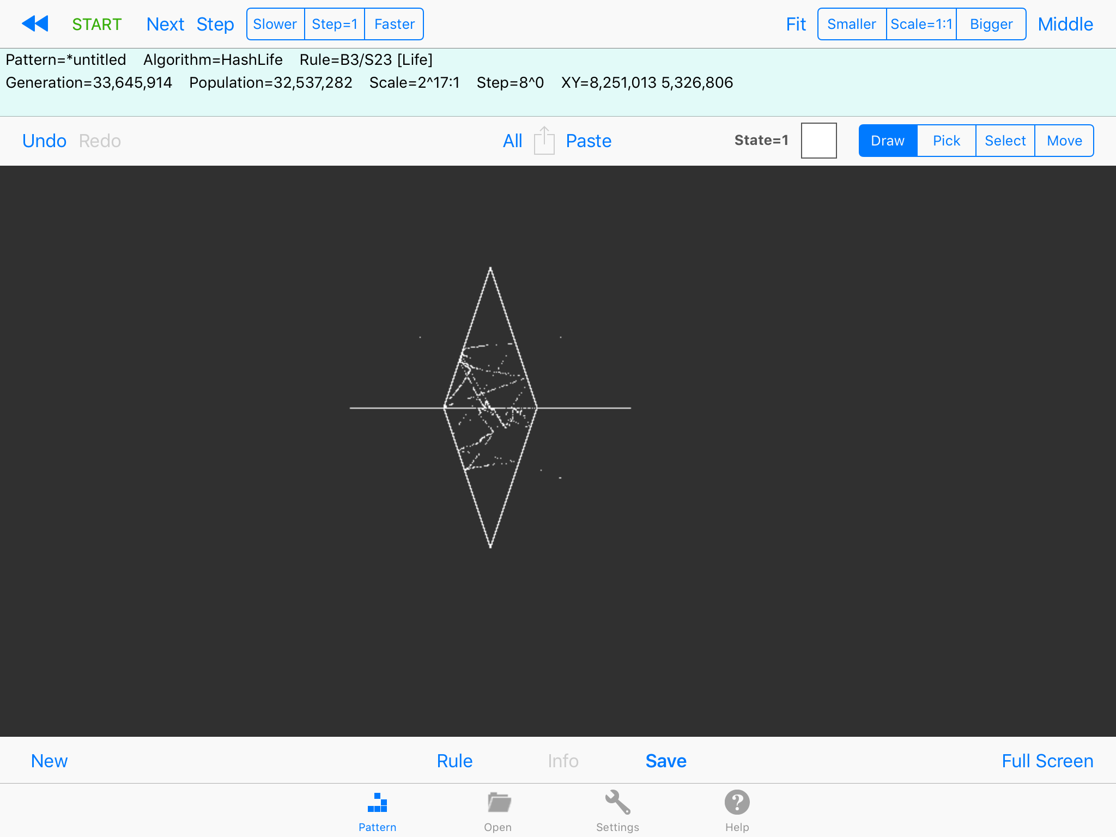
Task: Switch to Pick mode
Action: pyautogui.click(x=947, y=141)
